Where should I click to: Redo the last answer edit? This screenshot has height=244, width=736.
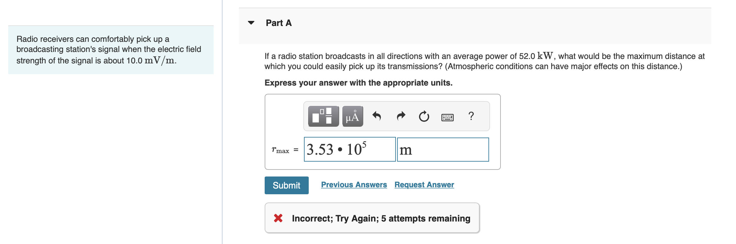coord(400,116)
